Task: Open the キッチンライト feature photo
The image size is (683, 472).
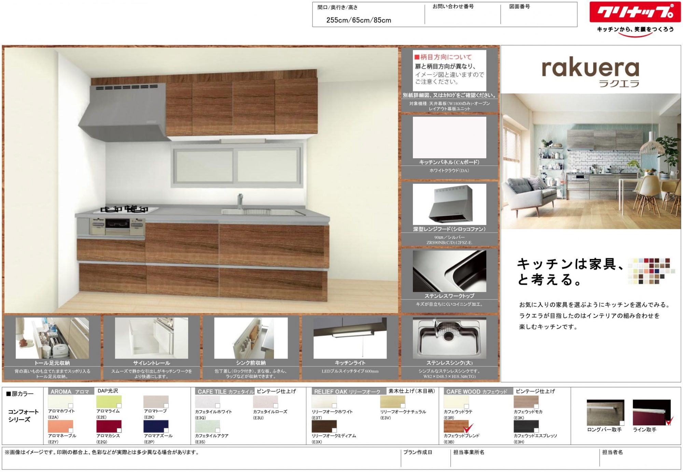Action: (350, 338)
